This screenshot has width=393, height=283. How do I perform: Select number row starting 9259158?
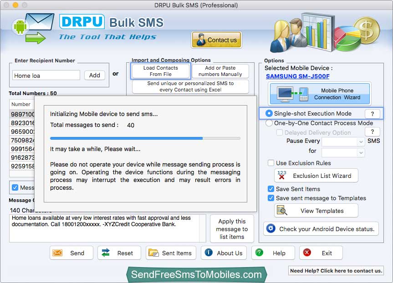click(x=22, y=166)
